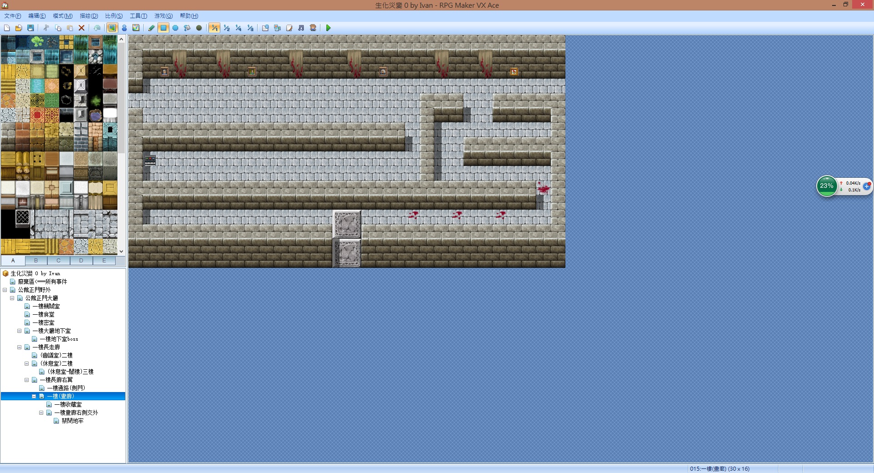Screen dimensions: 874x473
Task: Open a project with the folder icon
Action: click(x=19, y=28)
